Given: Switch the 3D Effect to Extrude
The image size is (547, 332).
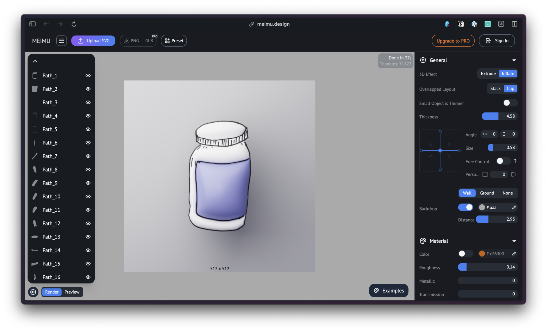Looking at the screenshot, I should tap(488, 73).
